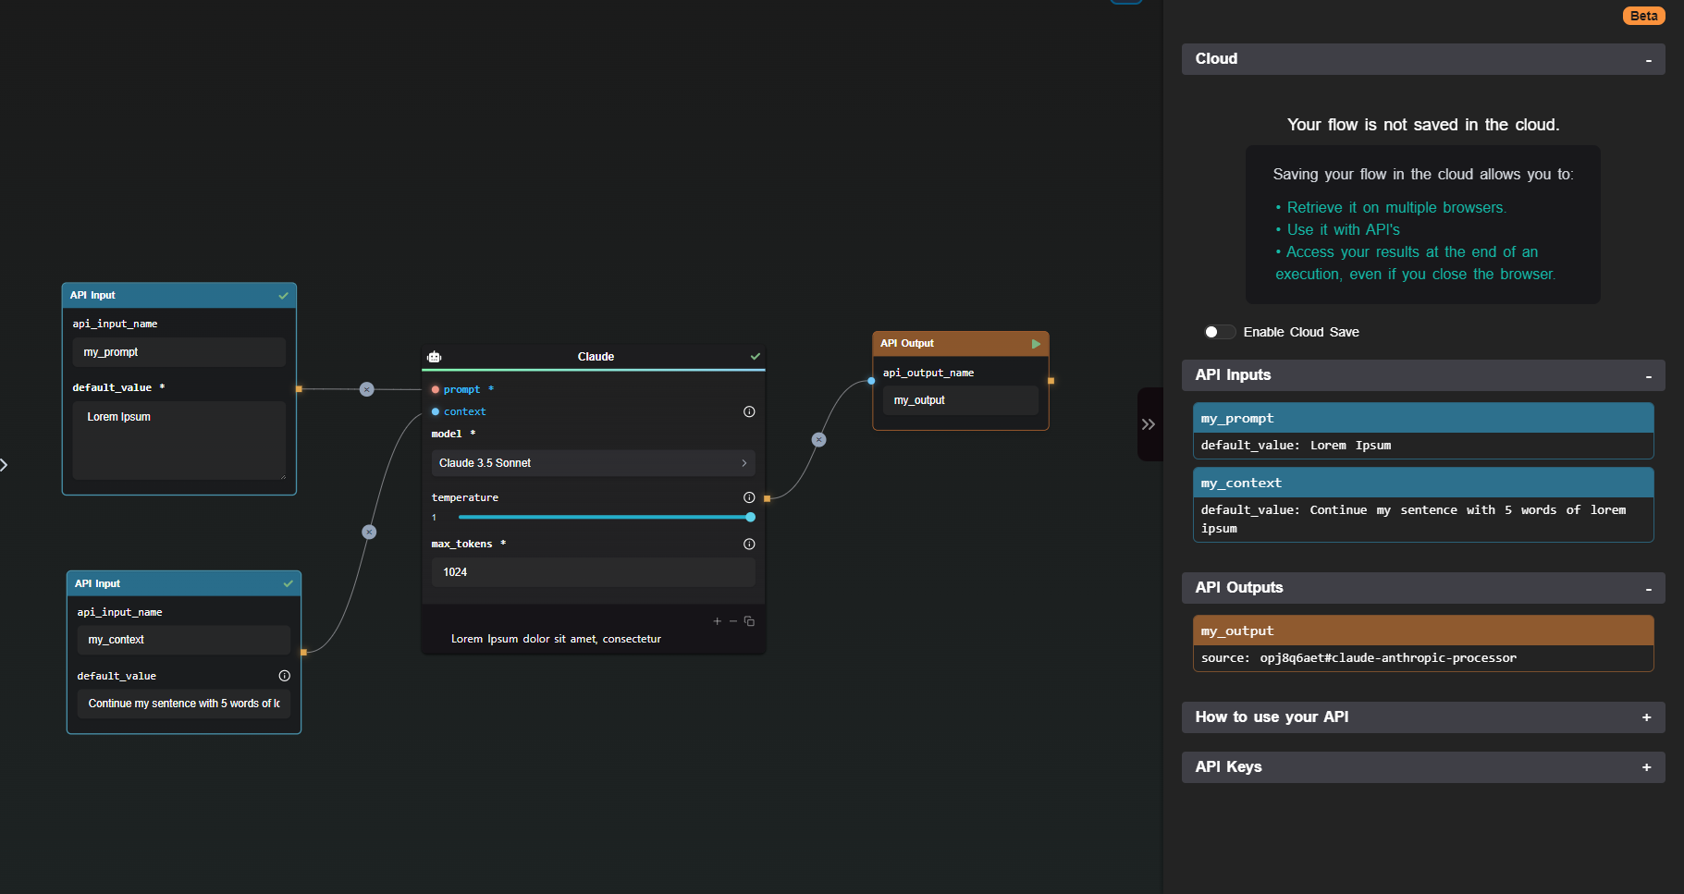
Task: Collapse the API Inputs section
Action: 1648,376
